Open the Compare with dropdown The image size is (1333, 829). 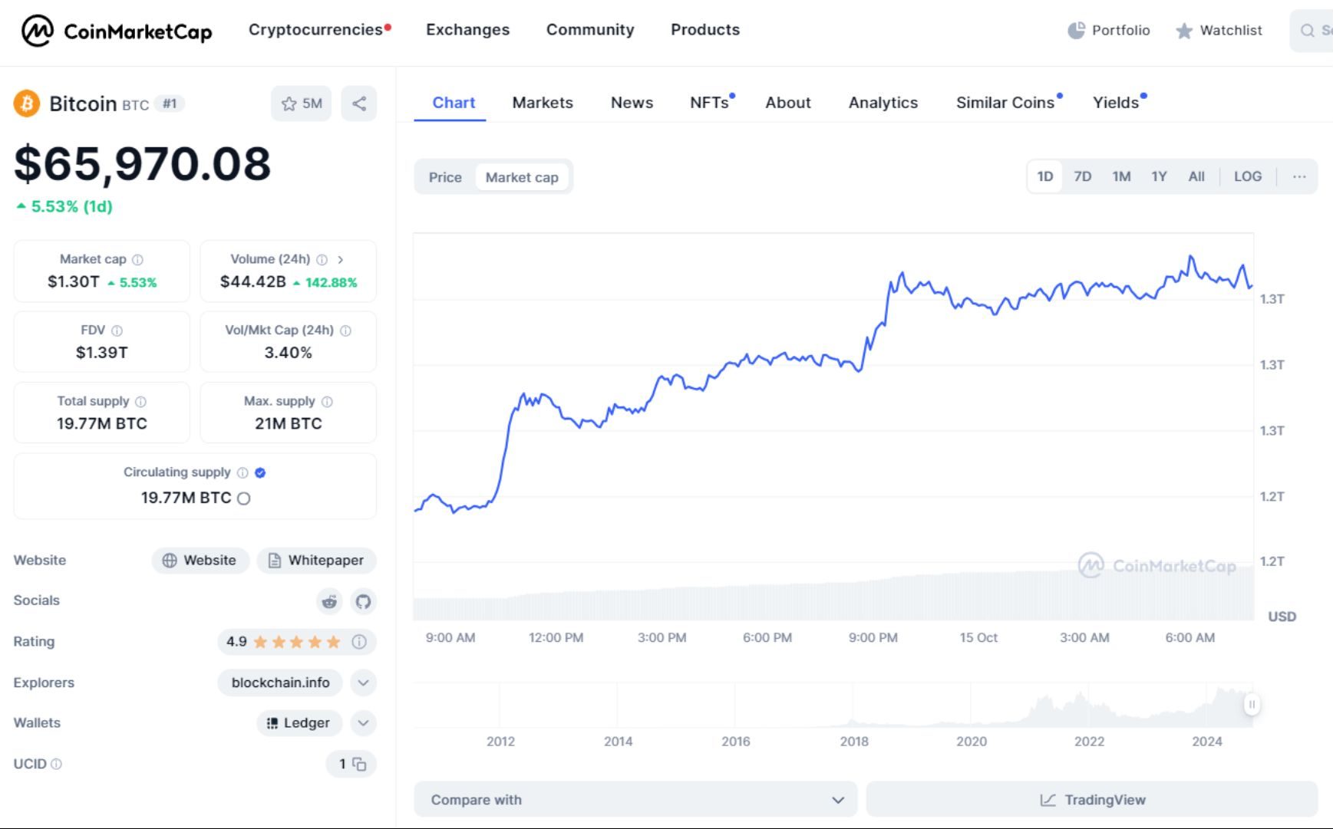(x=634, y=799)
